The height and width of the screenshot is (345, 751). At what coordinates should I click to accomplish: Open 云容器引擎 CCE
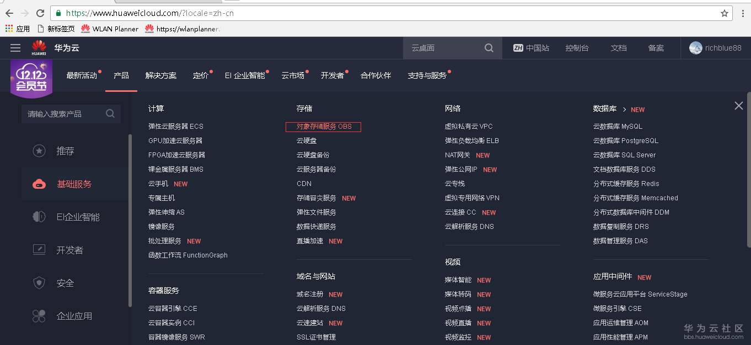pos(173,308)
